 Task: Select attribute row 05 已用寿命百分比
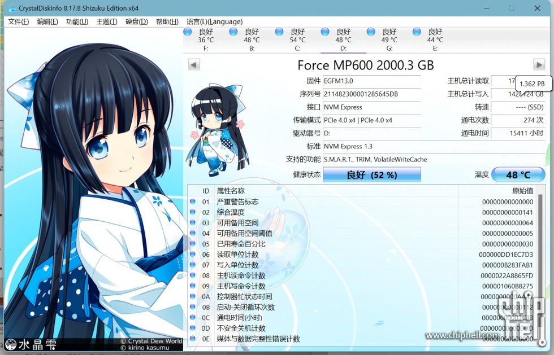pos(362,244)
